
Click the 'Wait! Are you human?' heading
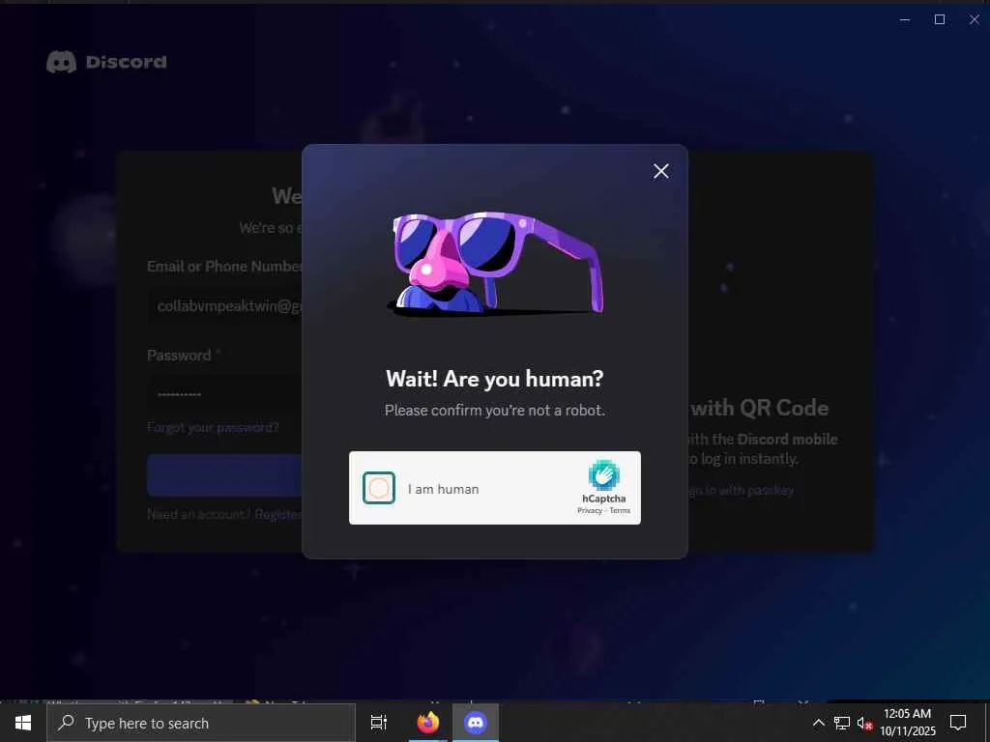tap(495, 379)
